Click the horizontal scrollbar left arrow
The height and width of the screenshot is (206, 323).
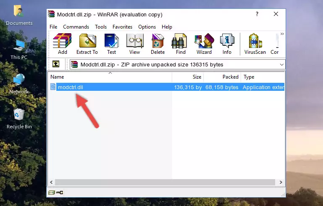[51, 182]
